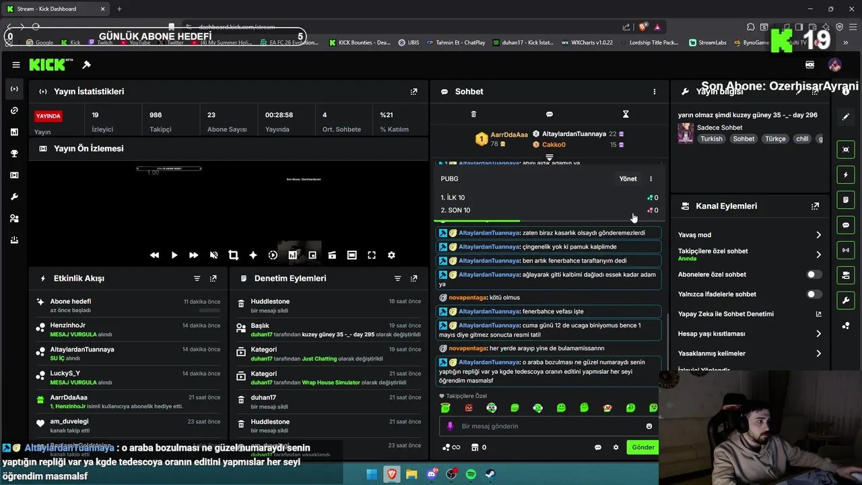Image resolution: width=862 pixels, height=485 pixels.
Task: Click the chill tag in Yayın bilgisi
Action: point(801,139)
